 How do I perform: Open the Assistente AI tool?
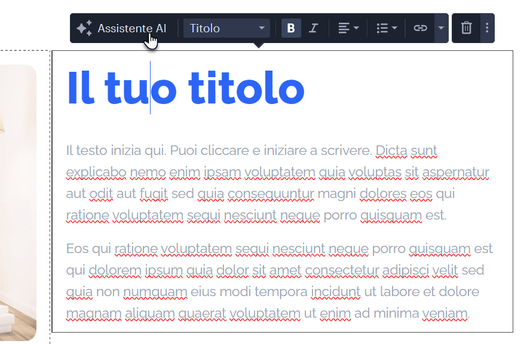click(122, 28)
